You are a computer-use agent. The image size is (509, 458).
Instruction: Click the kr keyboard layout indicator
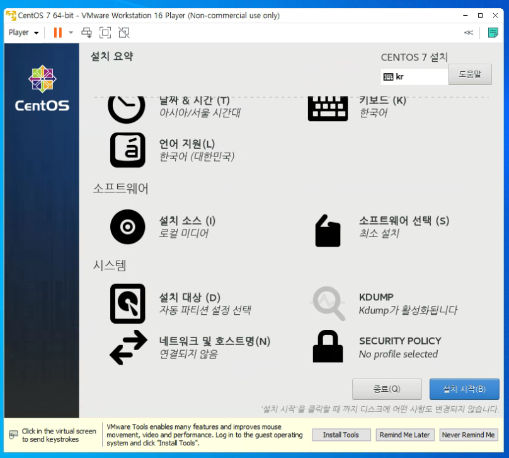pos(415,77)
